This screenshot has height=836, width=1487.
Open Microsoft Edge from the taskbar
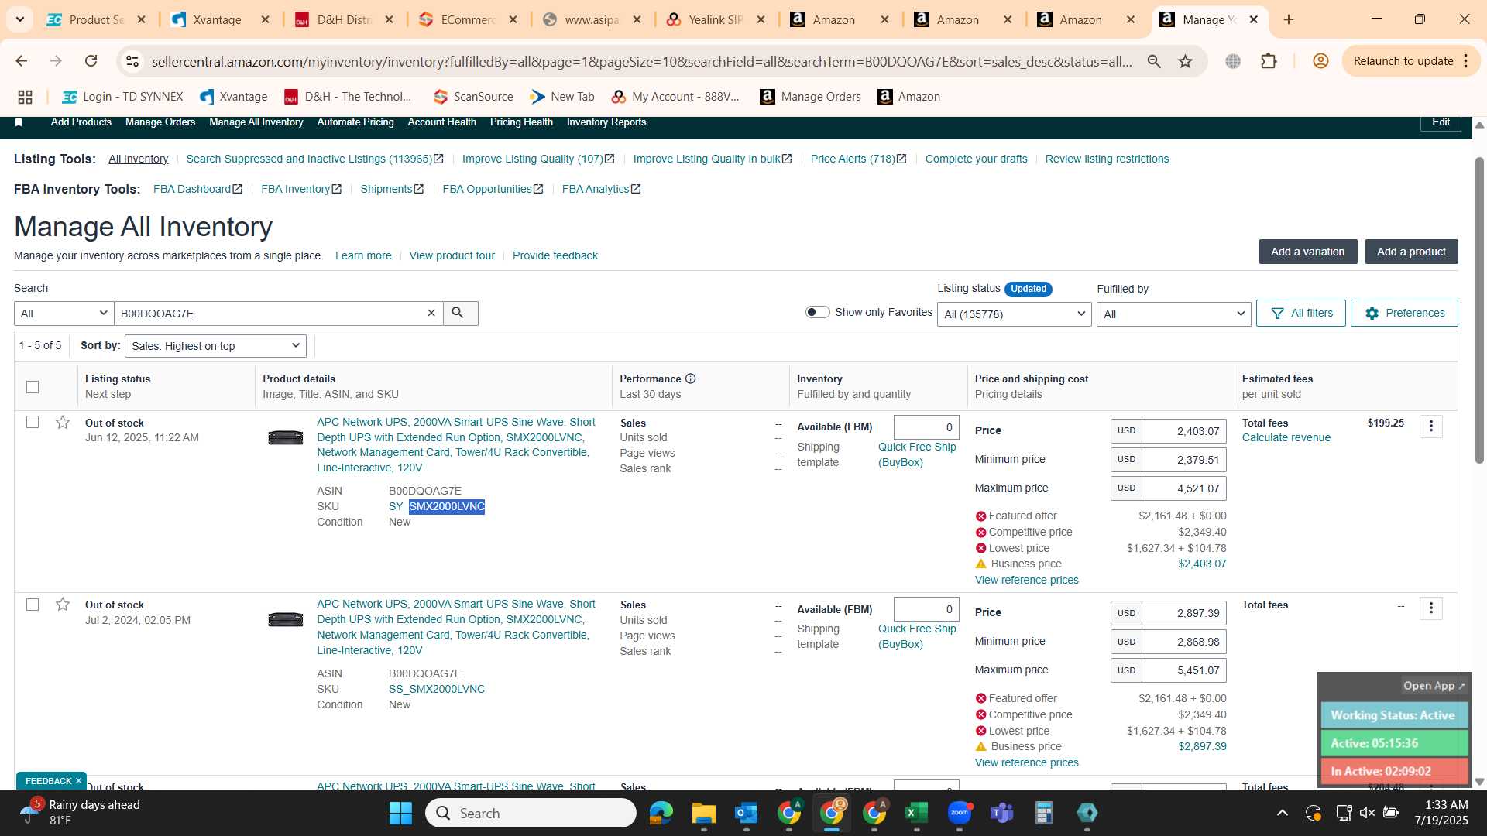pyautogui.click(x=661, y=813)
